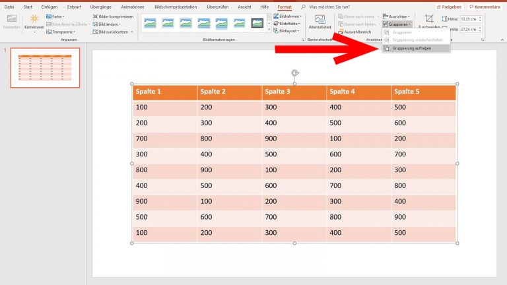507x285 pixels.
Task: Select the Format tab
Action: click(285, 7)
